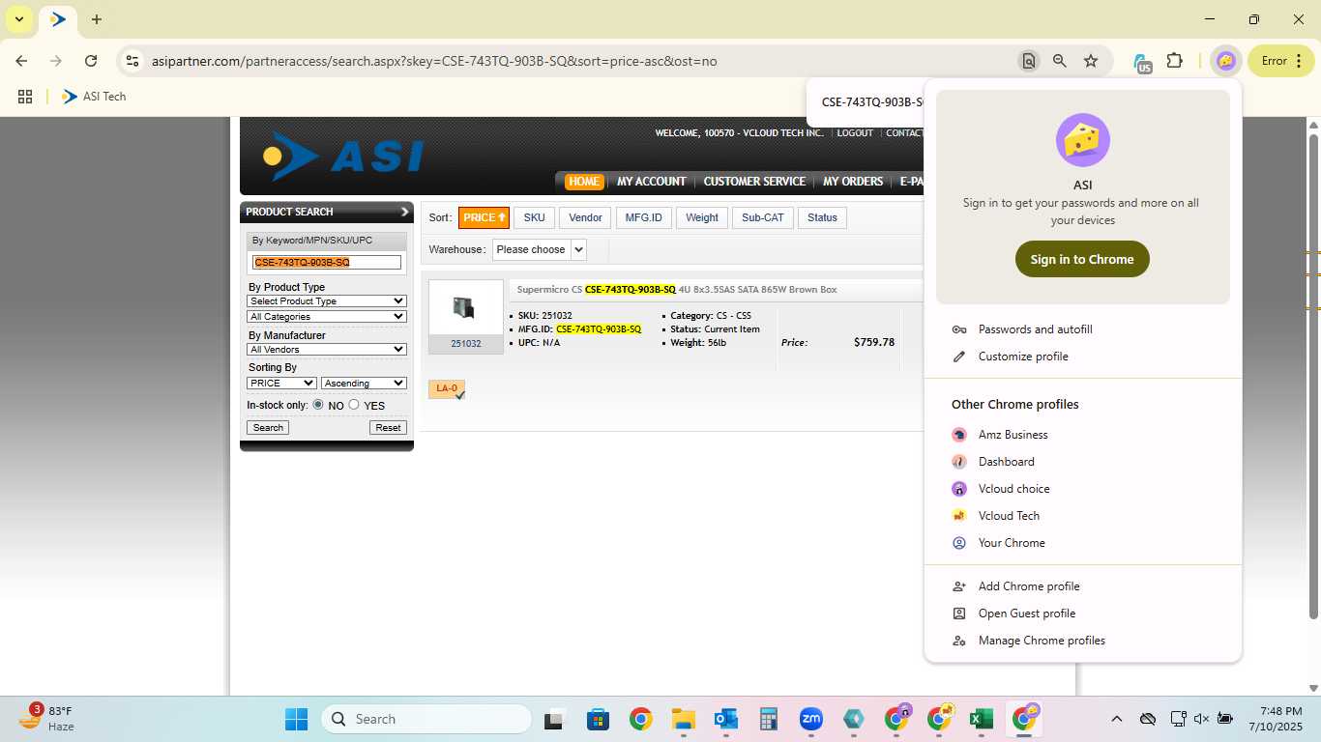The image size is (1321, 742).
Task: Click the vertical scrollbar of the page
Action: coord(1313,377)
